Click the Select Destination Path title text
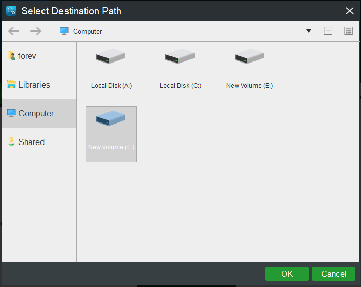This screenshot has height=287, width=361. coord(71,11)
